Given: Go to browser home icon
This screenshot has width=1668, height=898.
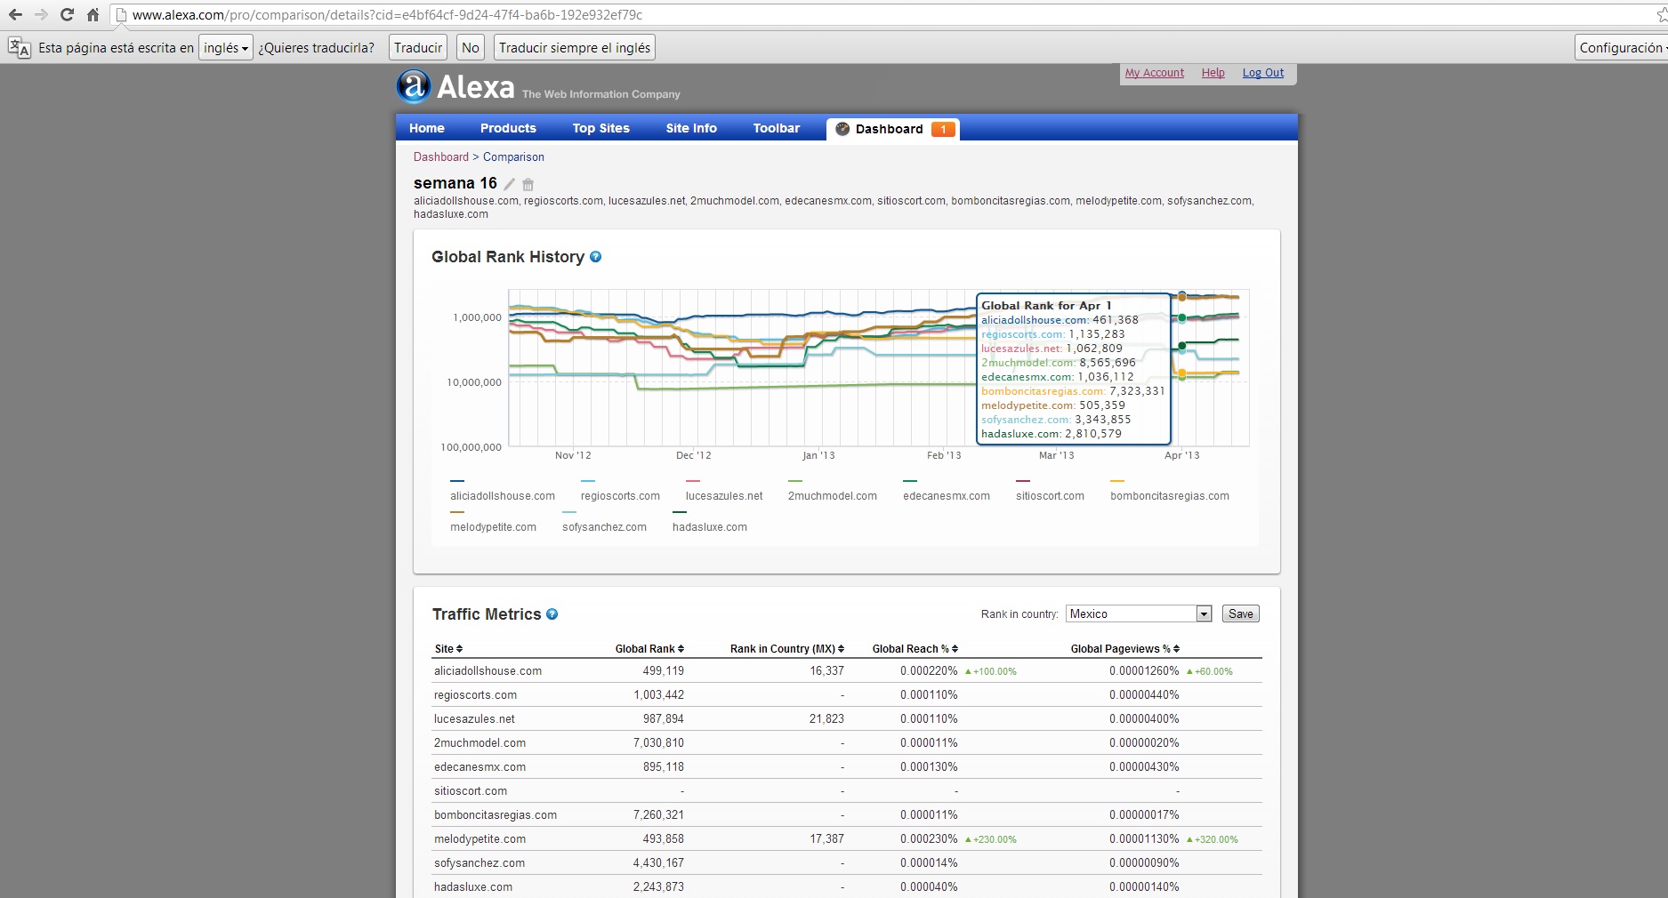Looking at the screenshot, I should 93,15.
